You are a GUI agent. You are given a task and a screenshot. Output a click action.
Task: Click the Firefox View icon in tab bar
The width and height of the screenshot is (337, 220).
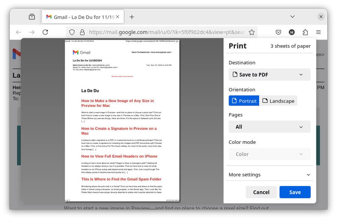point(32,17)
